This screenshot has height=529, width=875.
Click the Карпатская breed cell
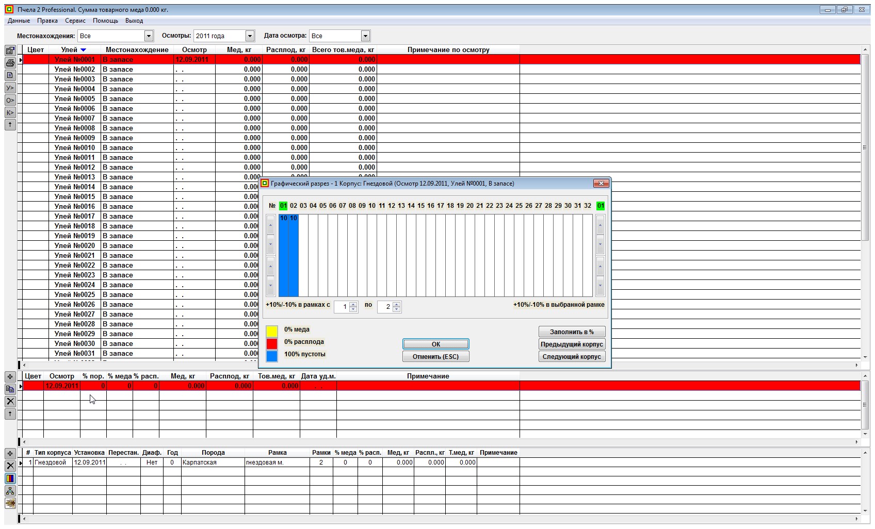pyautogui.click(x=213, y=462)
